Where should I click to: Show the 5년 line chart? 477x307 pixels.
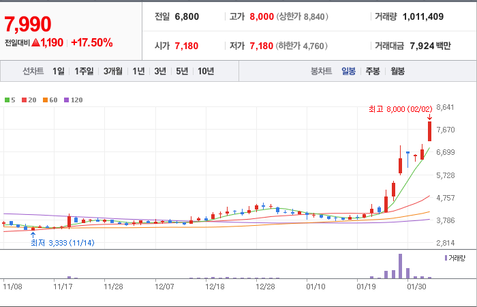point(182,71)
